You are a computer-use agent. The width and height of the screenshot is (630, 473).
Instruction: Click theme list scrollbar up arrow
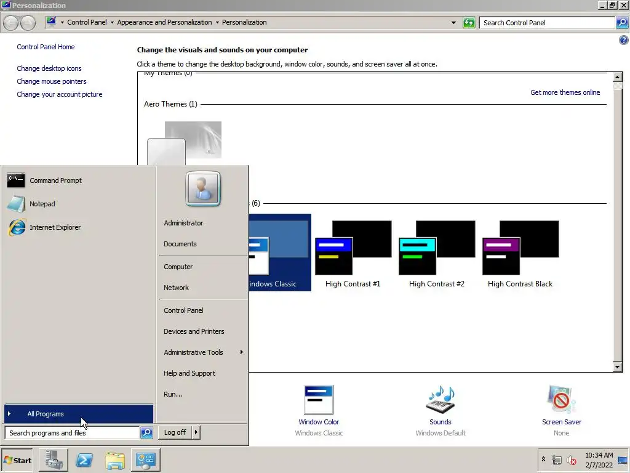(x=618, y=76)
